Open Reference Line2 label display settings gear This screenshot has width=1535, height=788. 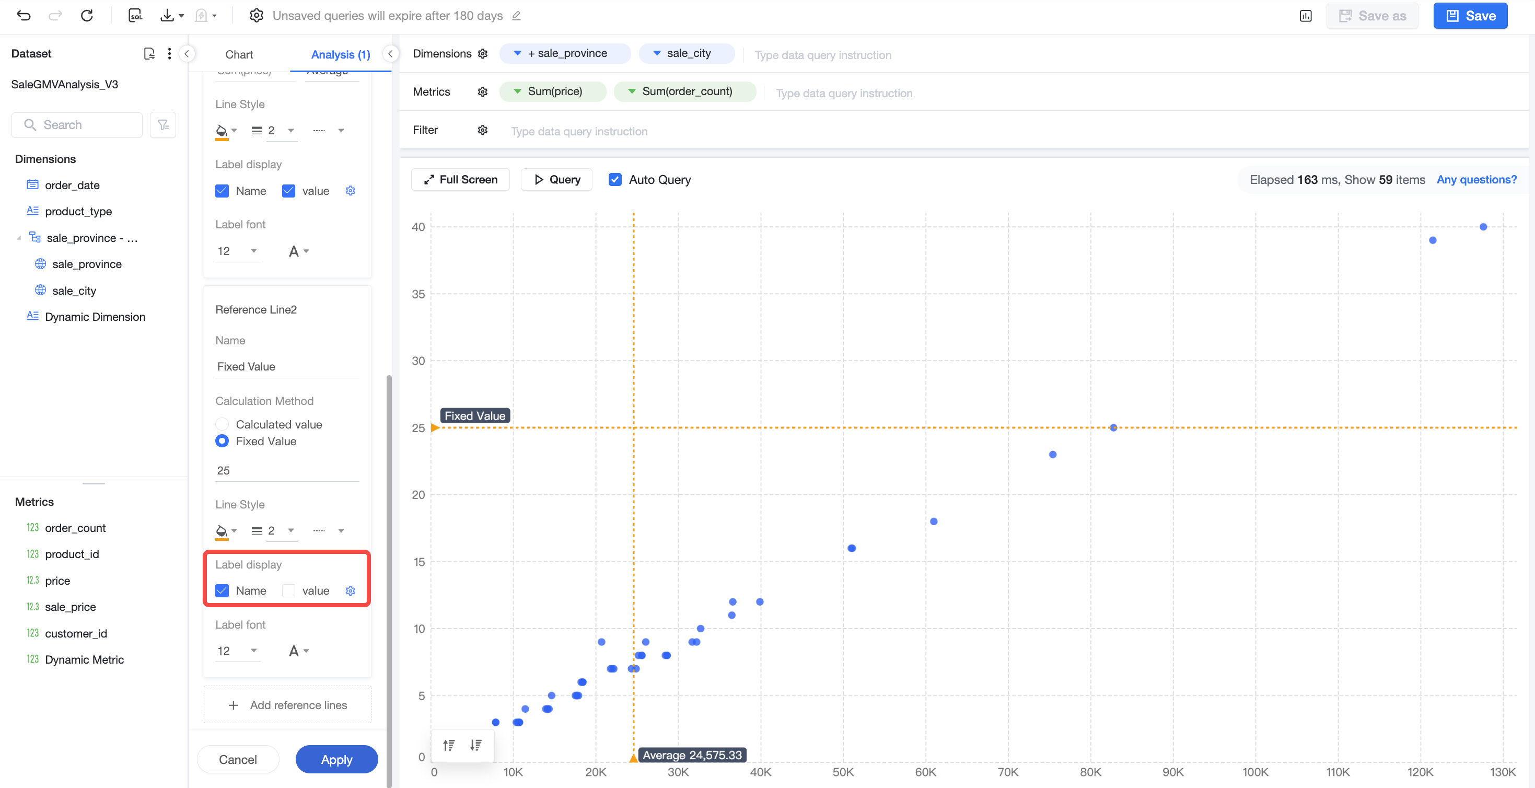point(351,590)
